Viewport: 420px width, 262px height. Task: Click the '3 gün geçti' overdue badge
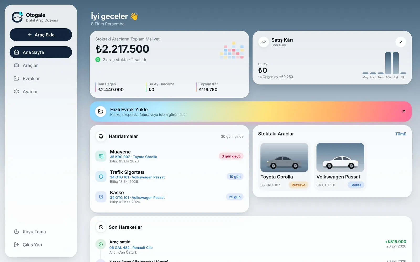(231, 156)
